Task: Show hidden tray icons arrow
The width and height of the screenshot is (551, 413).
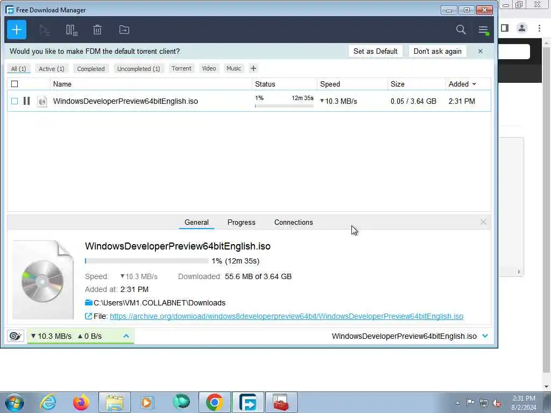Action: click(457, 403)
